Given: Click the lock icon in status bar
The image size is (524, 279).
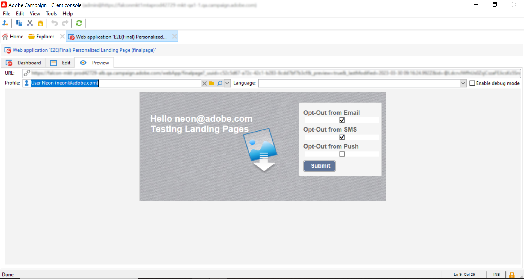Looking at the screenshot, I should click(x=512, y=275).
